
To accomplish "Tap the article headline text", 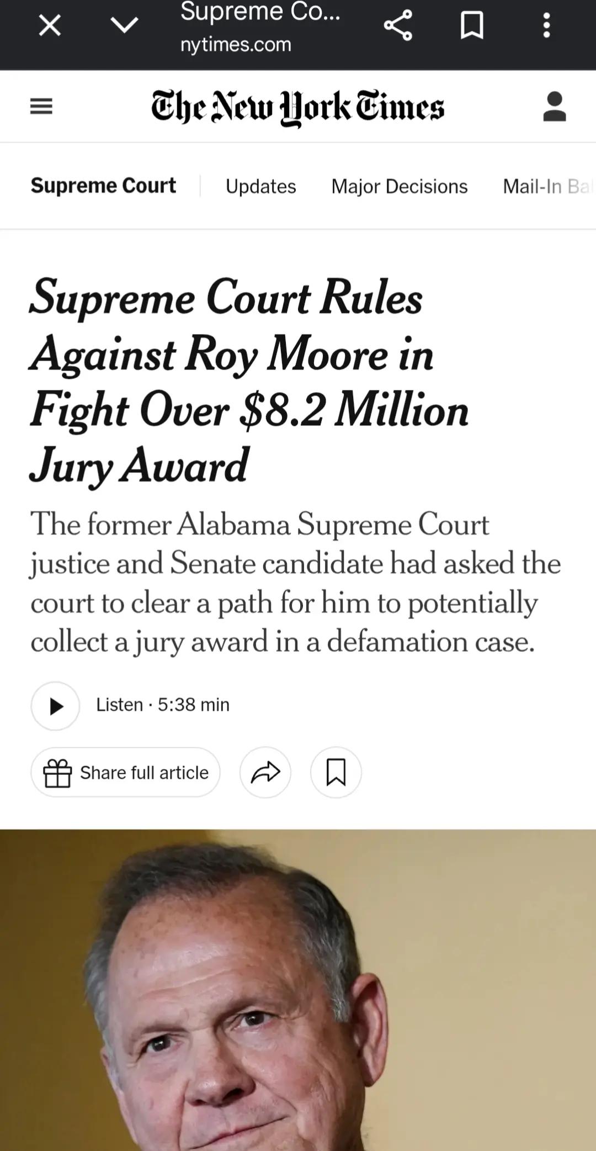I will [249, 381].
